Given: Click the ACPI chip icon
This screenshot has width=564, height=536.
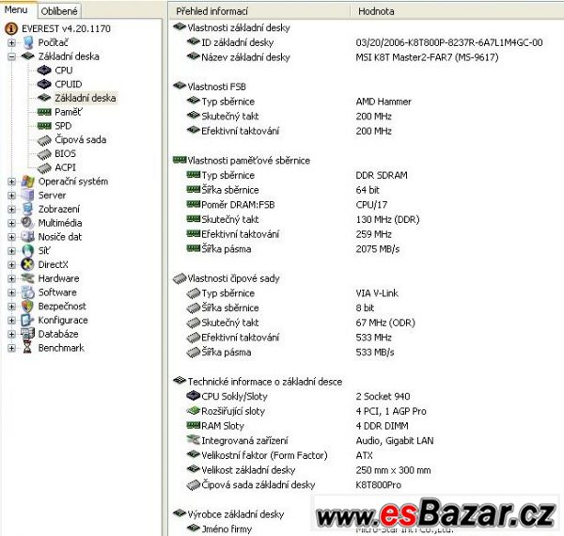Looking at the screenshot, I should coord(44,168).
